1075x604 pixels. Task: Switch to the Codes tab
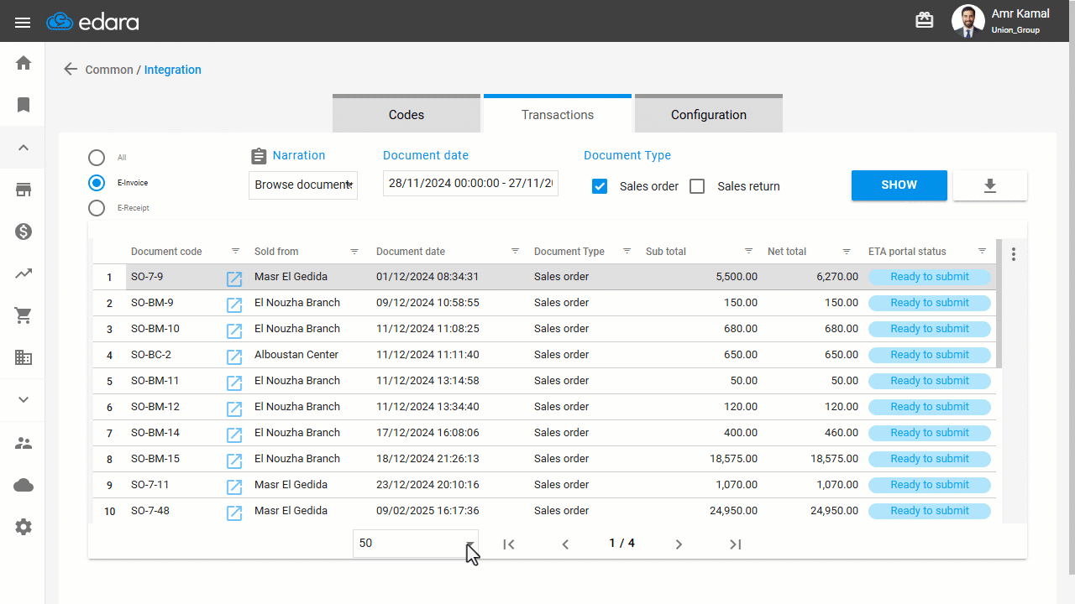(406, 113)
